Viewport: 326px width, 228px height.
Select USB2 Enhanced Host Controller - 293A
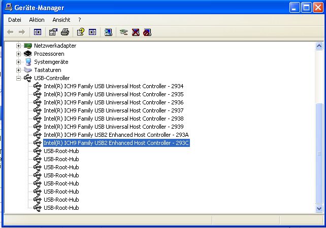coord(116,135)
